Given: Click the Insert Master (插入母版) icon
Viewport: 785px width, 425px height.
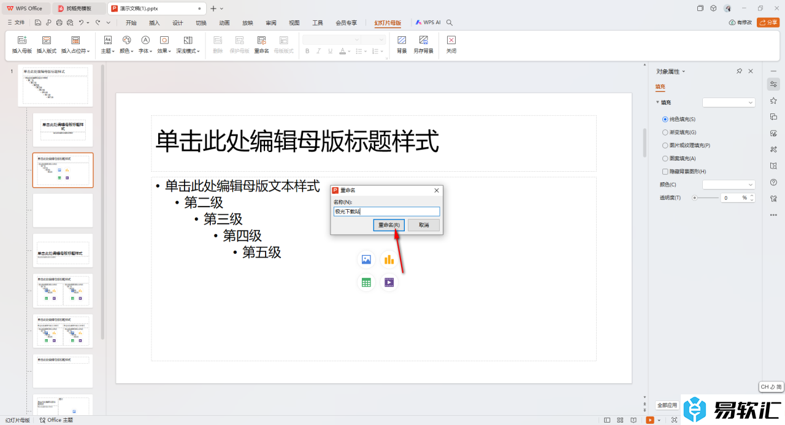Looking at the screenshot, I should 22,40.
